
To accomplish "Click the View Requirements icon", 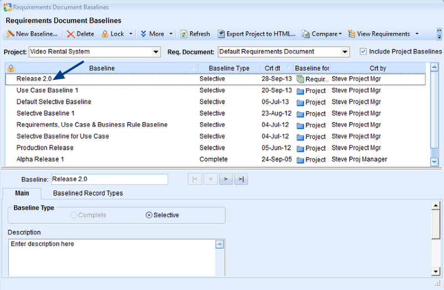I will point(351,34).
